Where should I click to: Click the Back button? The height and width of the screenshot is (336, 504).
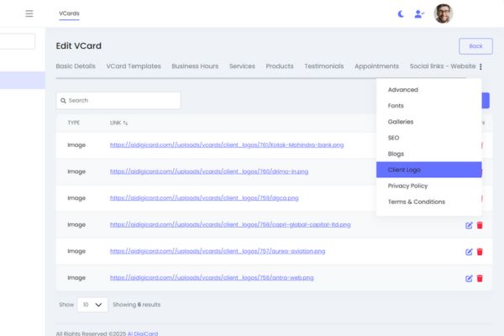(x=475, y=46)
